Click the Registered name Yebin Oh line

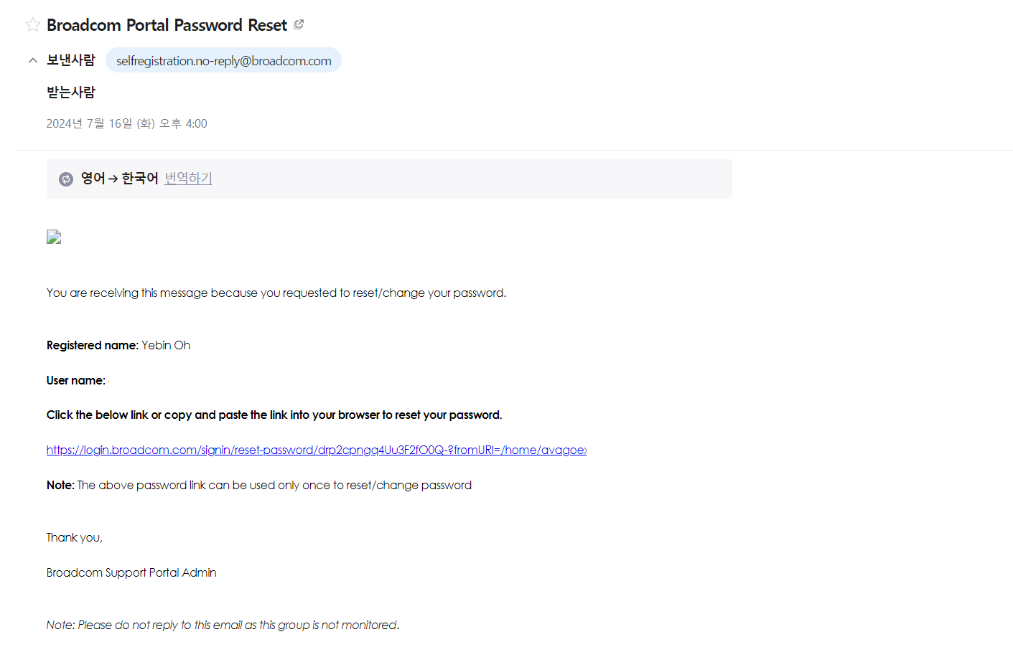tap(118, 345)
